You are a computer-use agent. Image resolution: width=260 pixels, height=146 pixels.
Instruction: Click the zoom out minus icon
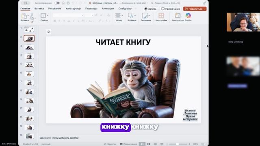click(x=167, y=144)
